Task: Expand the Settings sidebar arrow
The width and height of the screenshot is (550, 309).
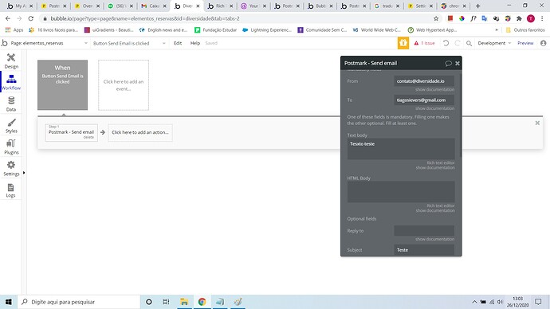Action: 24,172
